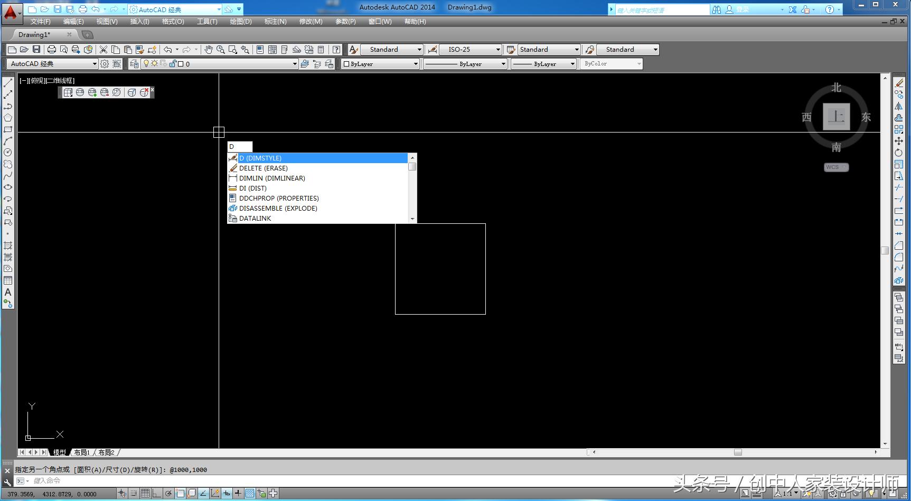Click the Paste clipboard icon
Viewport: 911px width, 501px height.
click(x=128, y=50)
